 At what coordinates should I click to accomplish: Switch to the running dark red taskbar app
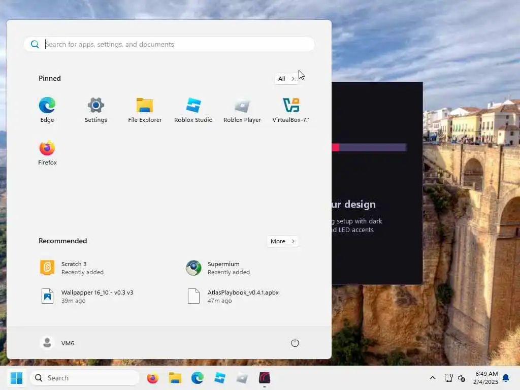pos(264,378)
